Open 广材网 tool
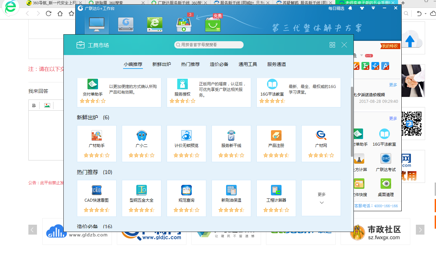The width and height of the screenshot is (436, 257). [321, 143]
